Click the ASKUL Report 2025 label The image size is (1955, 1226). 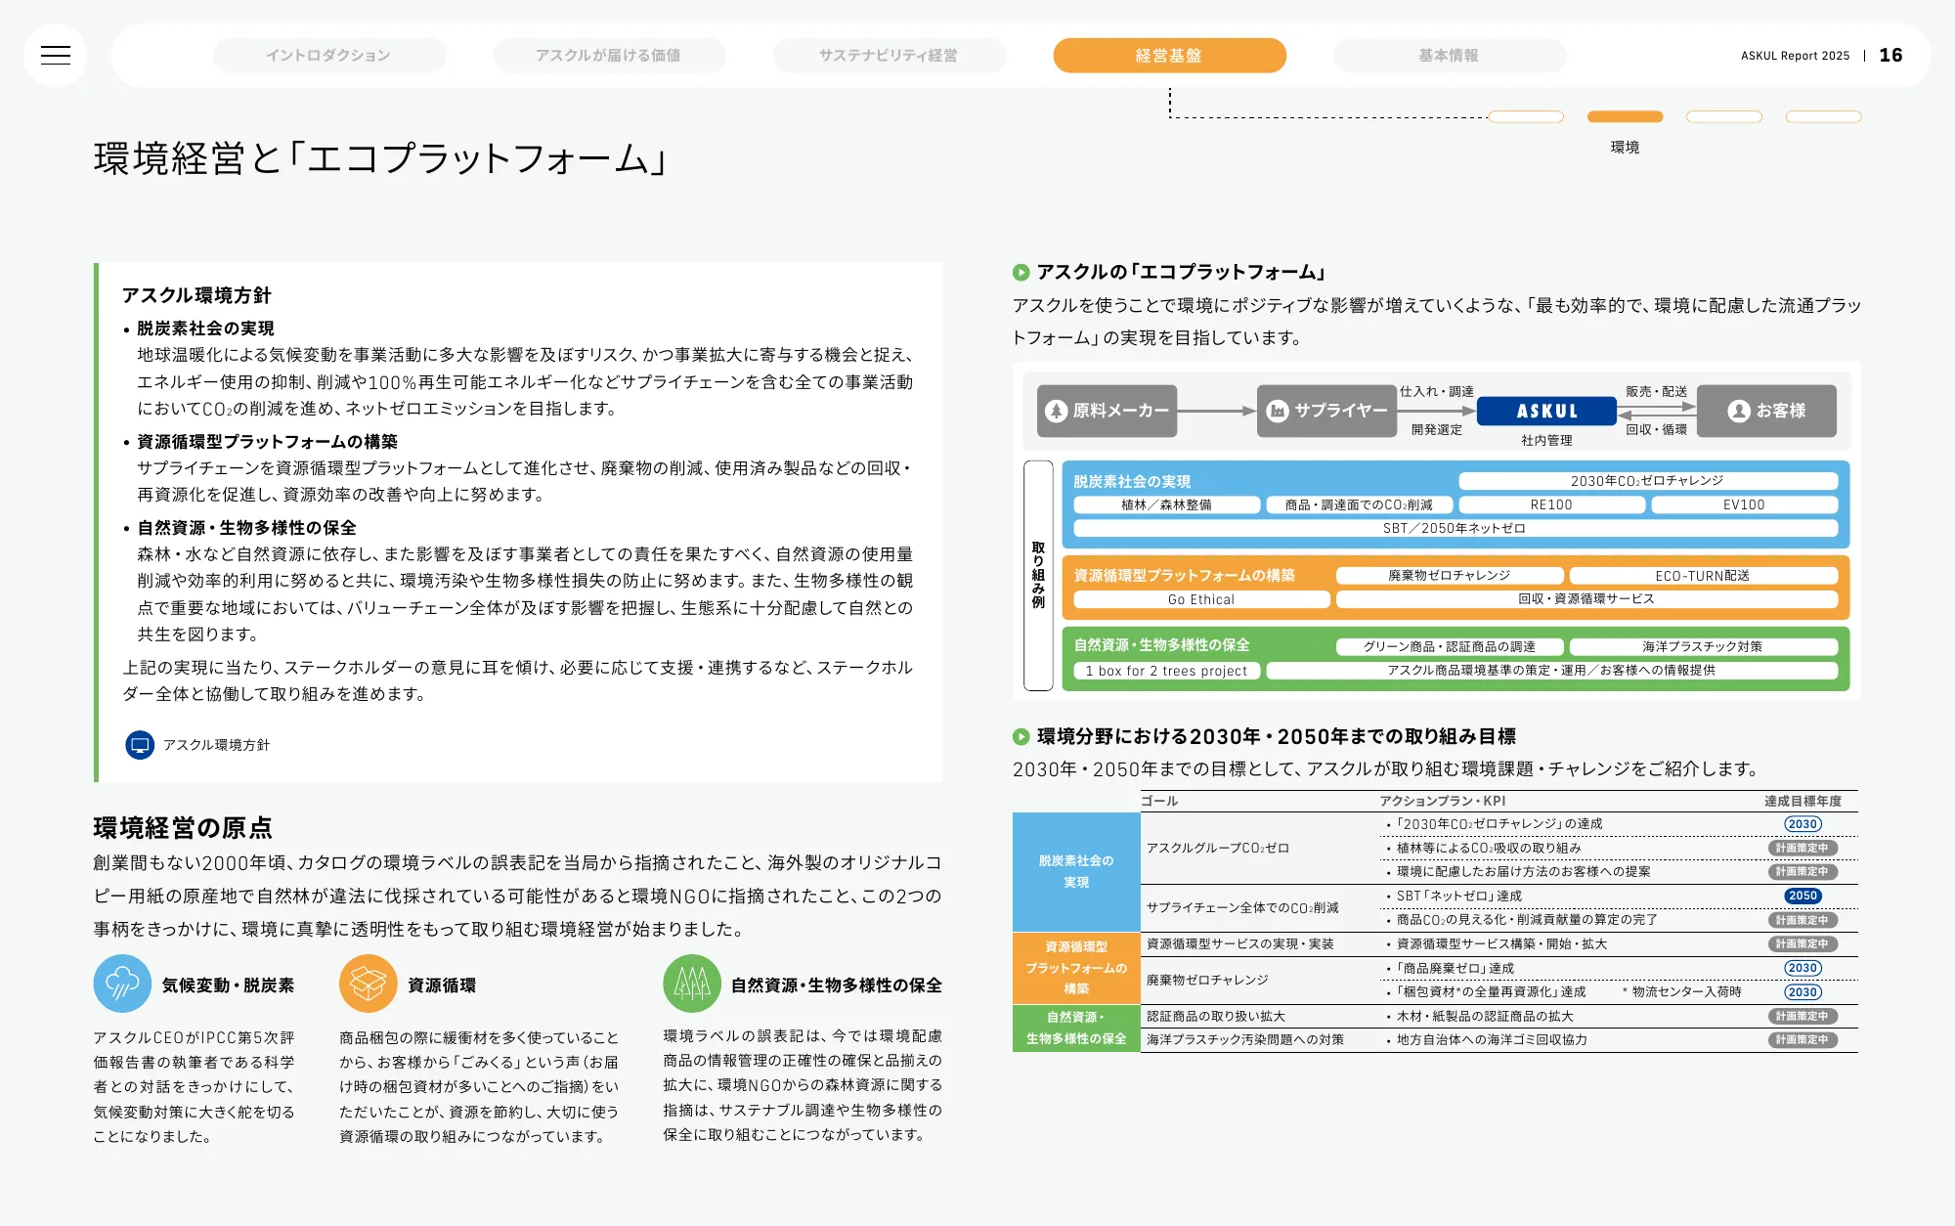1795,56
